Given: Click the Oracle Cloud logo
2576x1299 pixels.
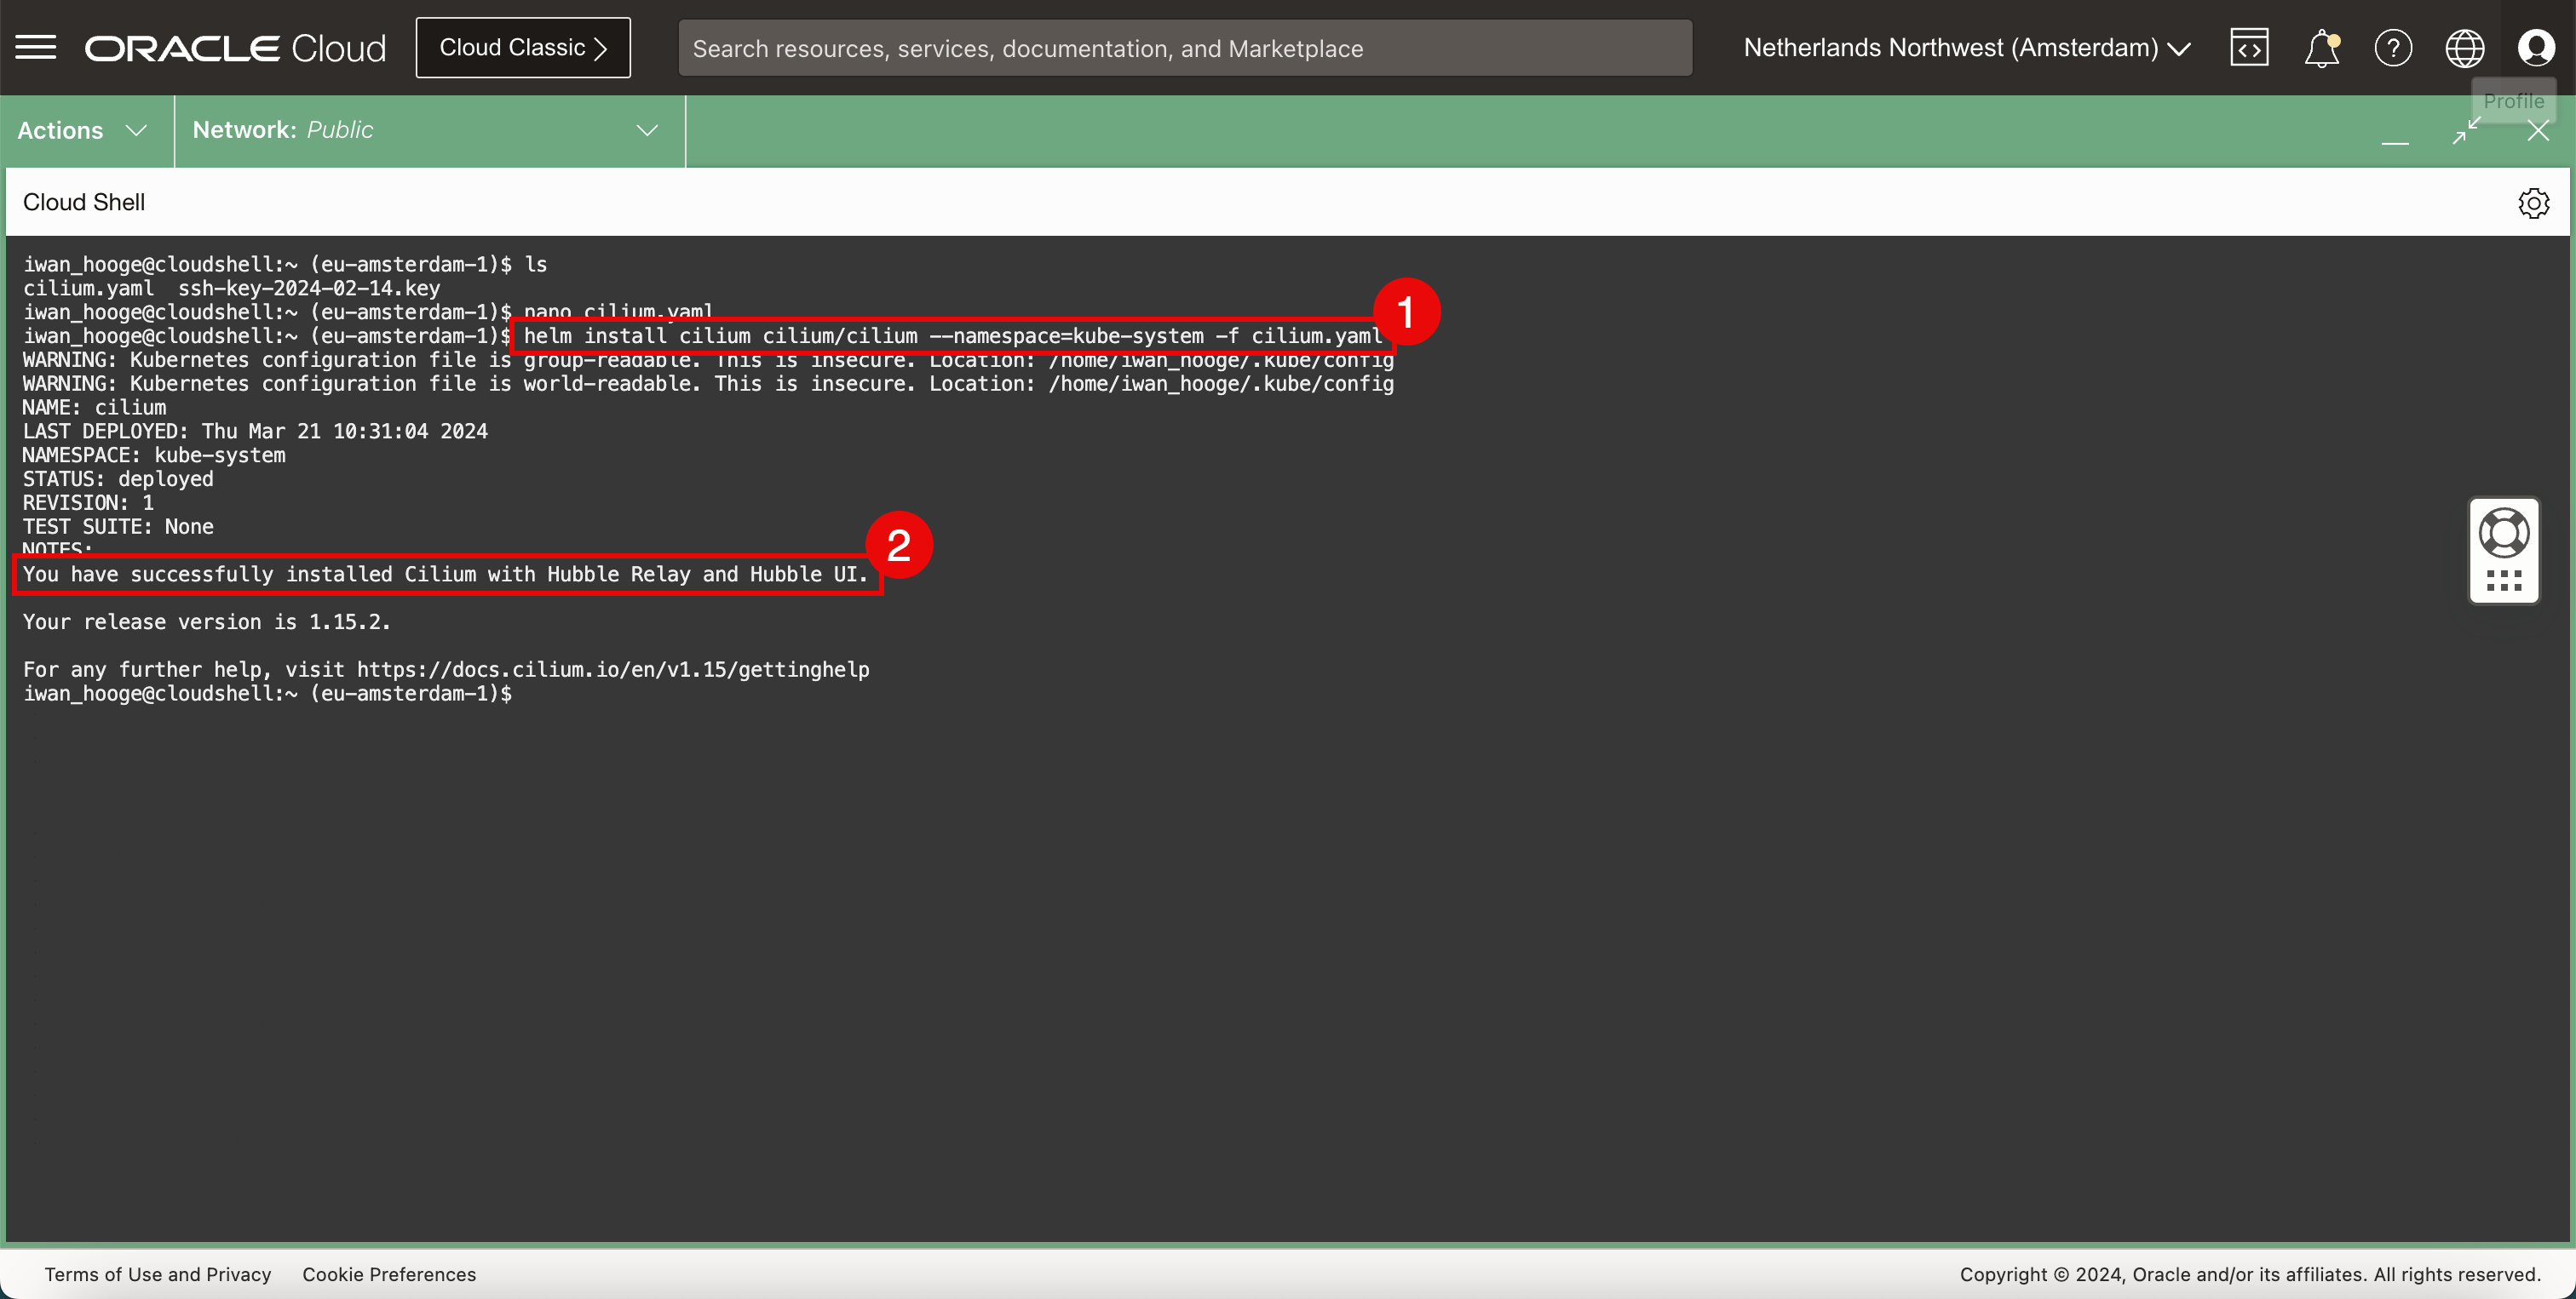Looking at the screenshot, I should tap(235, 47).
